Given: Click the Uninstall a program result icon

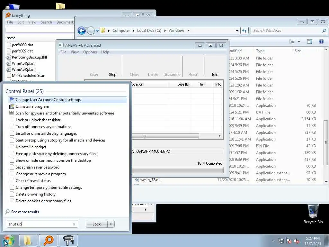Looking at the screenshot, I should click(x=12, y=106).
